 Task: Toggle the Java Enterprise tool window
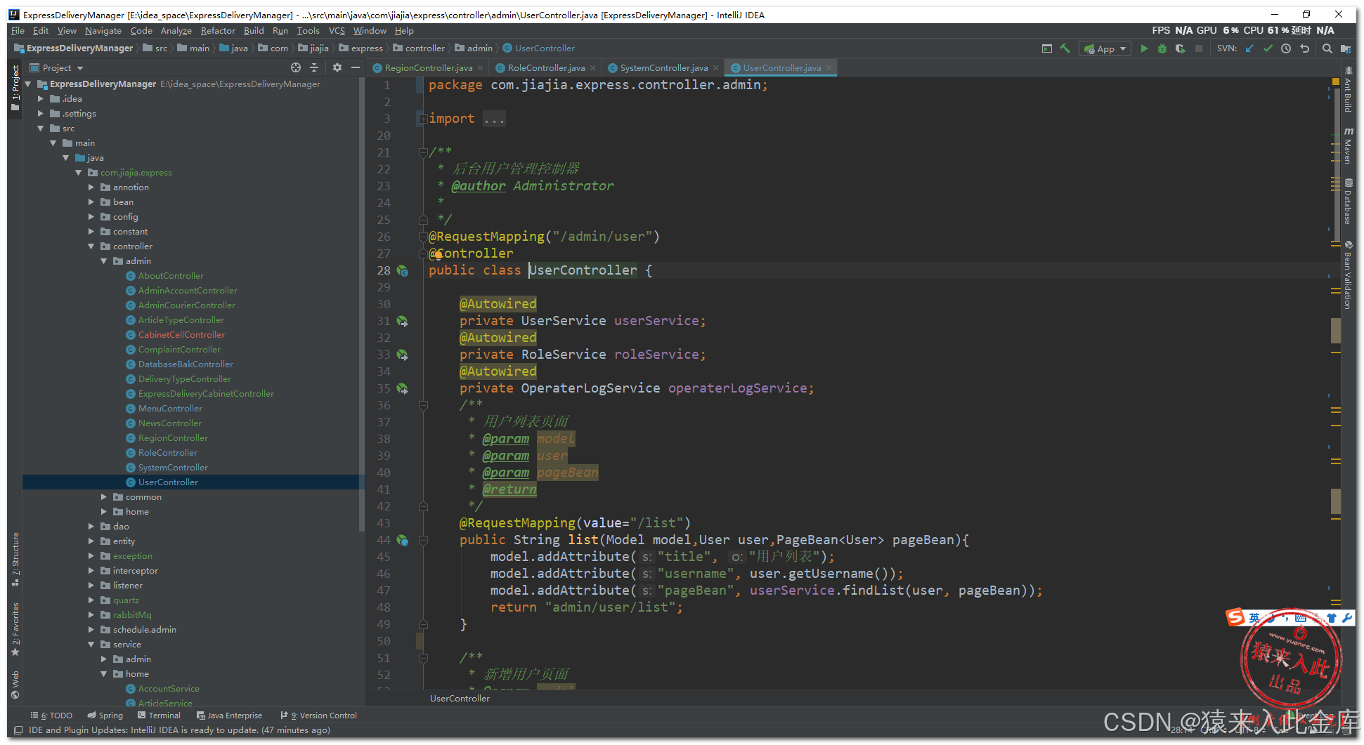(229, 716)
